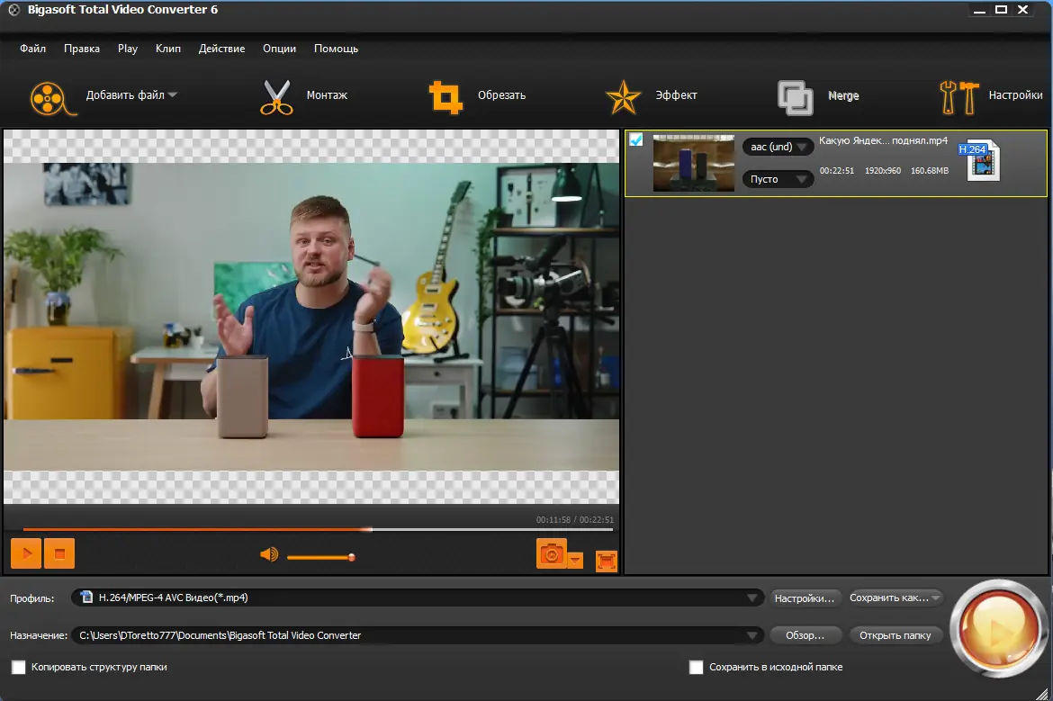The image size is (1053, 701).
Task: Enable Копировать структуру папки checkbox
Action: 18,668
